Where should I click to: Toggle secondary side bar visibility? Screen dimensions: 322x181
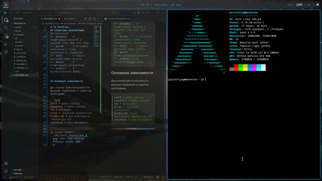click(147, 13)
